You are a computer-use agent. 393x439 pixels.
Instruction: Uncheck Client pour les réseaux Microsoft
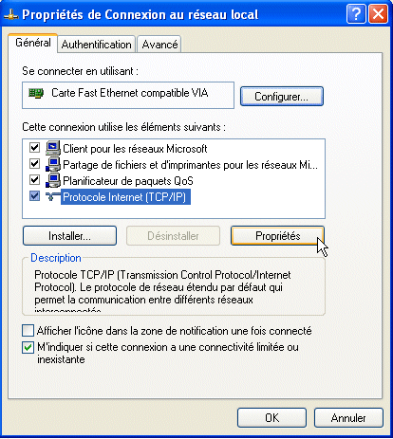34,147
